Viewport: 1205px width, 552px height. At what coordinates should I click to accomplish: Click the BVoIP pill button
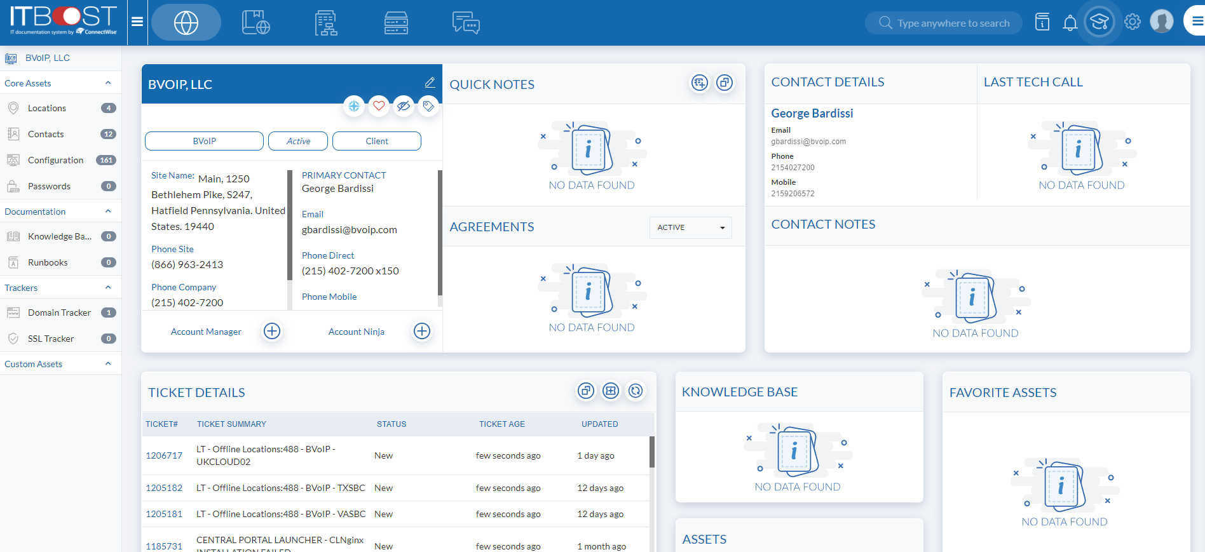[204, 141]
